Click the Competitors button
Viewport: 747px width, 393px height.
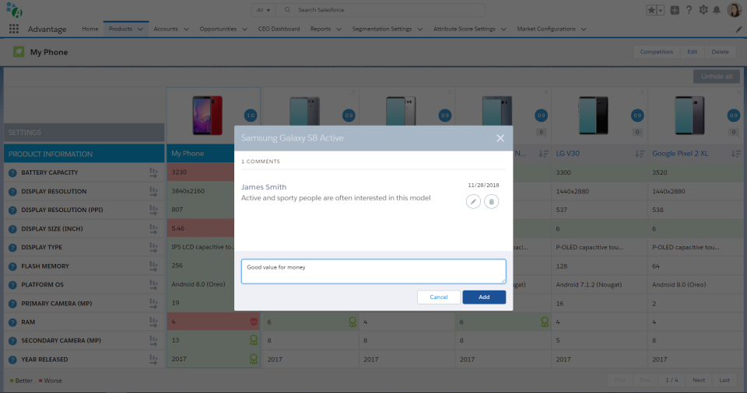657,52
